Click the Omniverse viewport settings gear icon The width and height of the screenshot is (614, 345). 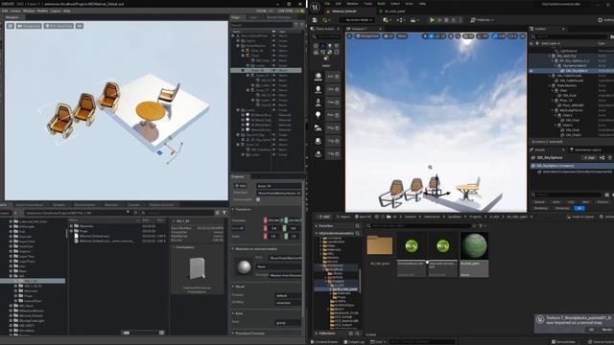[11, 26]
